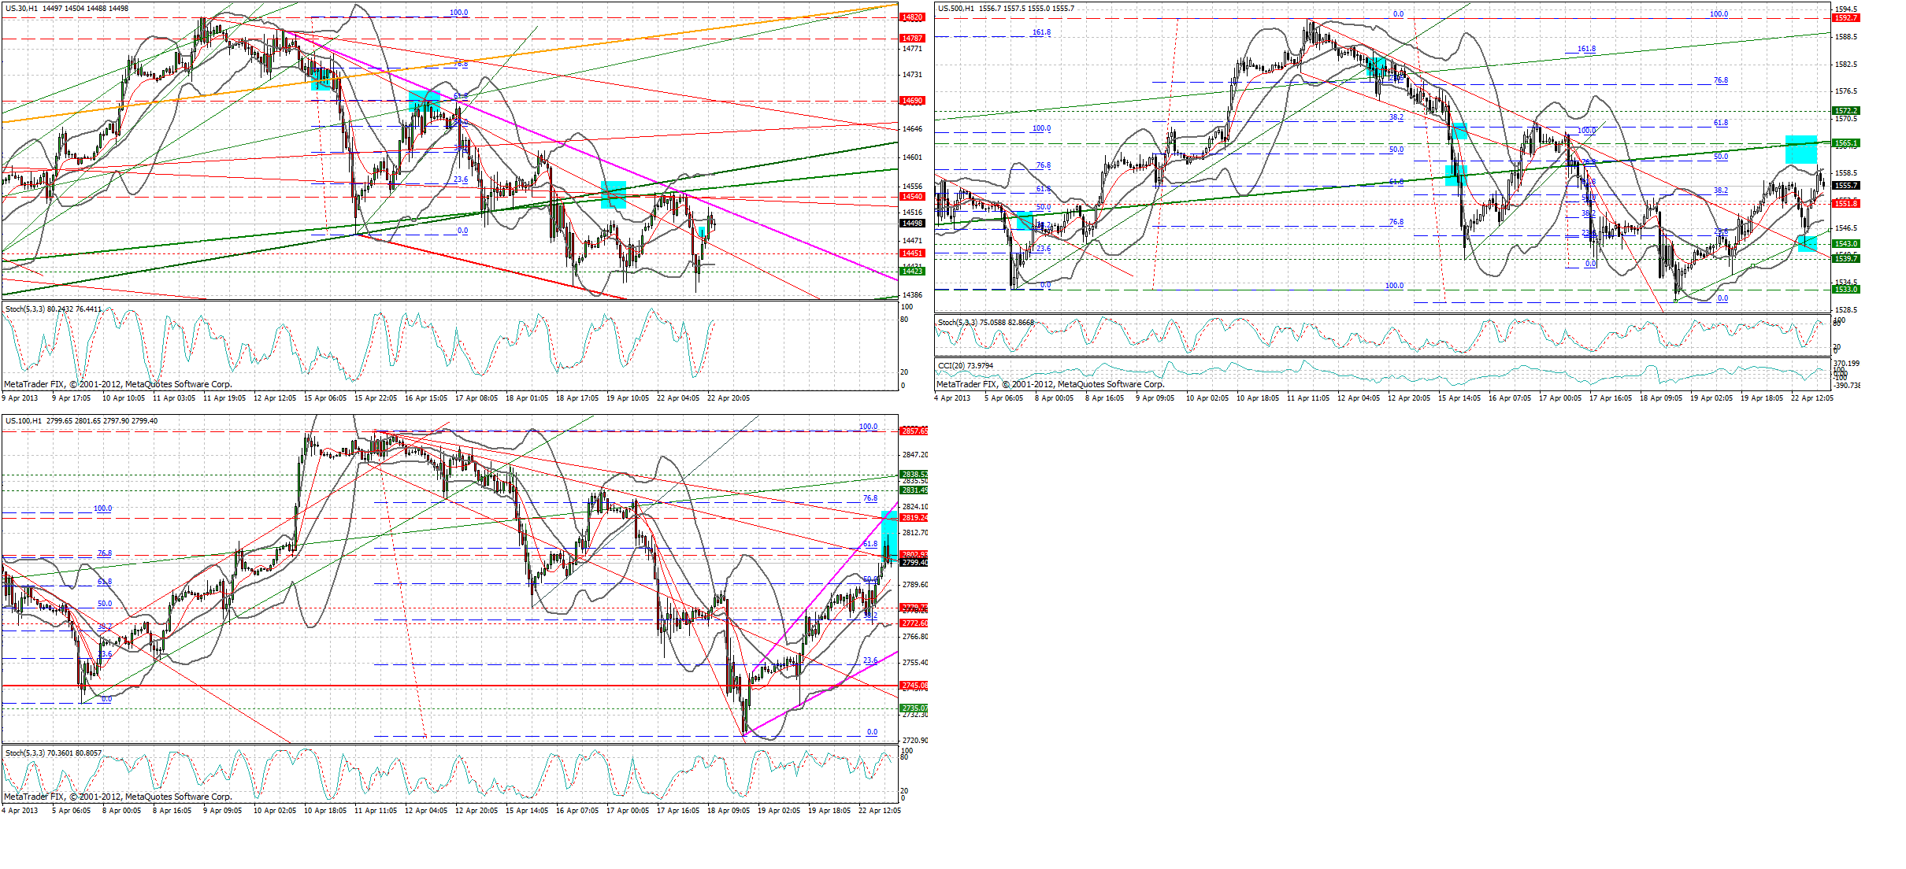This screenshot has height=869, width=1906.
Task: Select the red 1592.7 price level tag
Action: tap(1846, 17)
